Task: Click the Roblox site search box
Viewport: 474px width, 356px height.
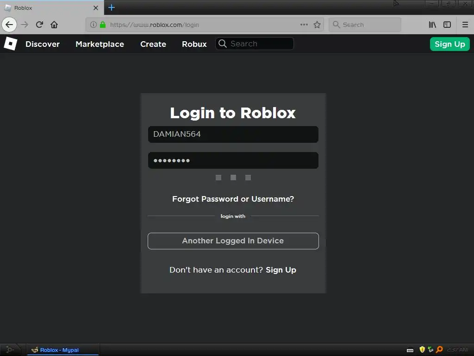Action: pyautogui.click(x=254, y=44)
